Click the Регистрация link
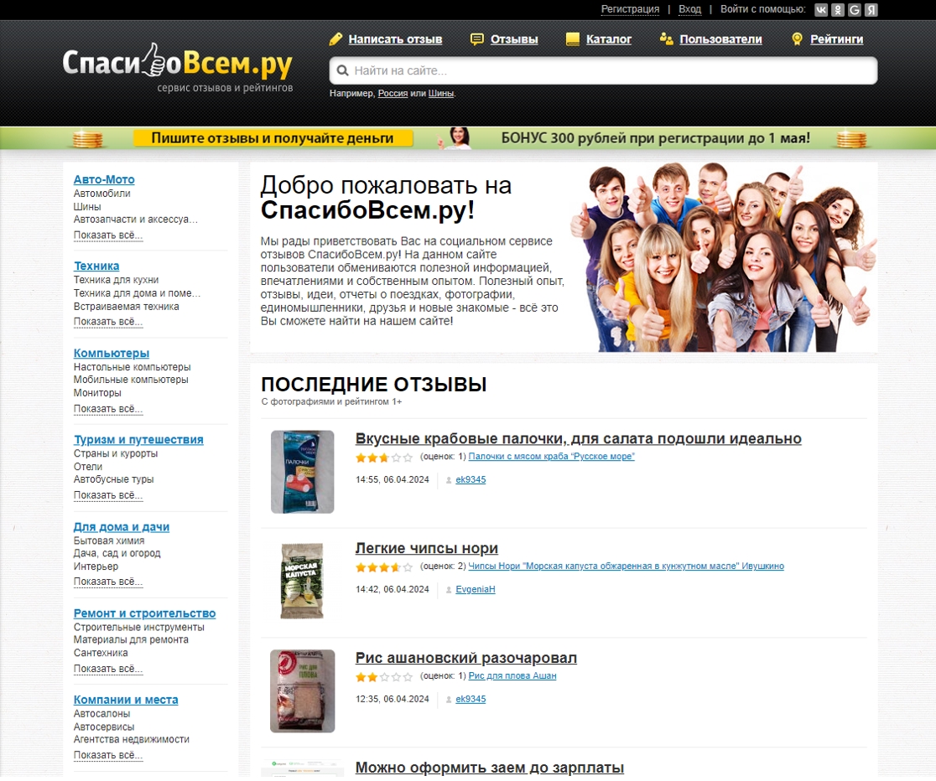The height and width of the screenshot is (781, 936). click(630, 9)
